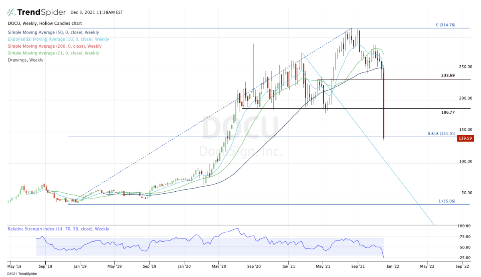The image size is (481, 277).
Task: Click the 250.00 price axis label
Action: coord(466,66)
